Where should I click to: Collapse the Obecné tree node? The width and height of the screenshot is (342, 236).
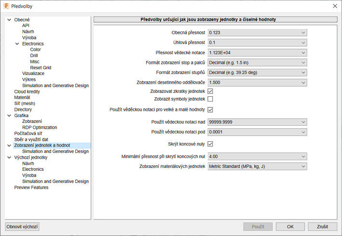pos(9,20)
